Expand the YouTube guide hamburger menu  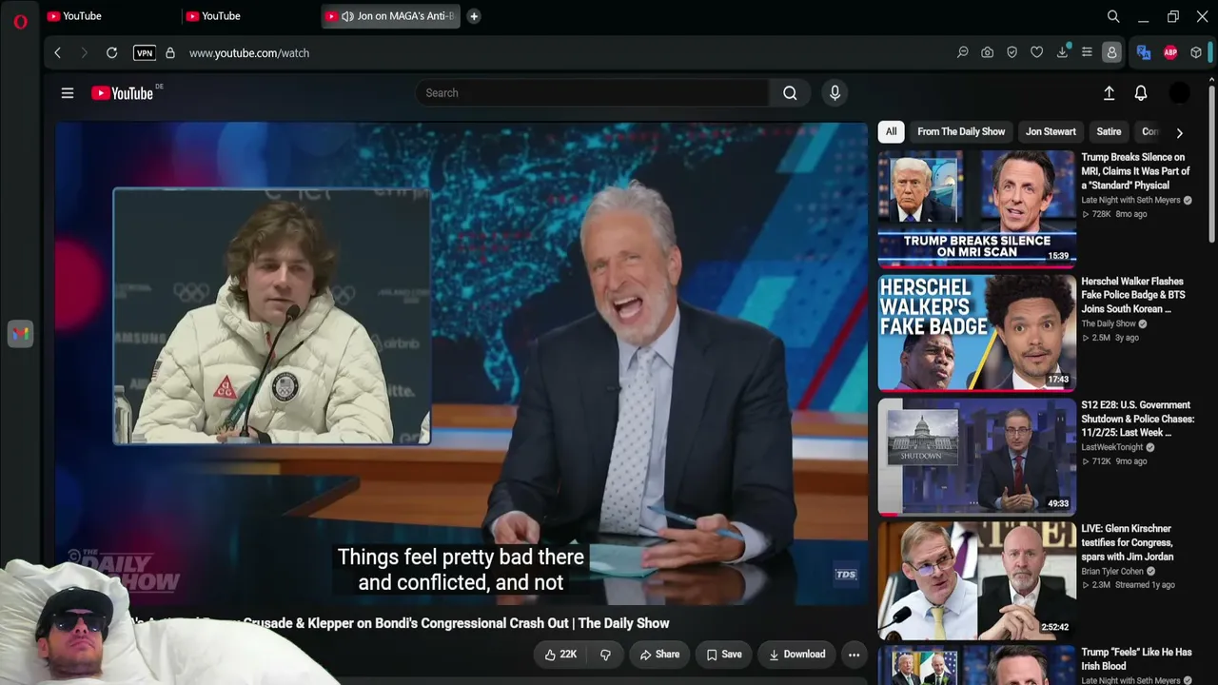68,93
